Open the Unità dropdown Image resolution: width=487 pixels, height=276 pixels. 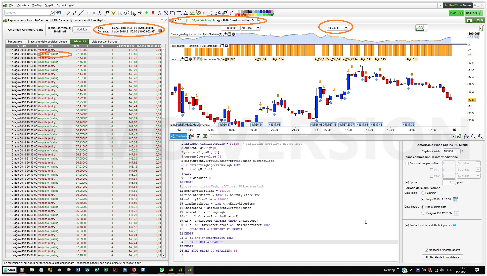pos(258,28)
